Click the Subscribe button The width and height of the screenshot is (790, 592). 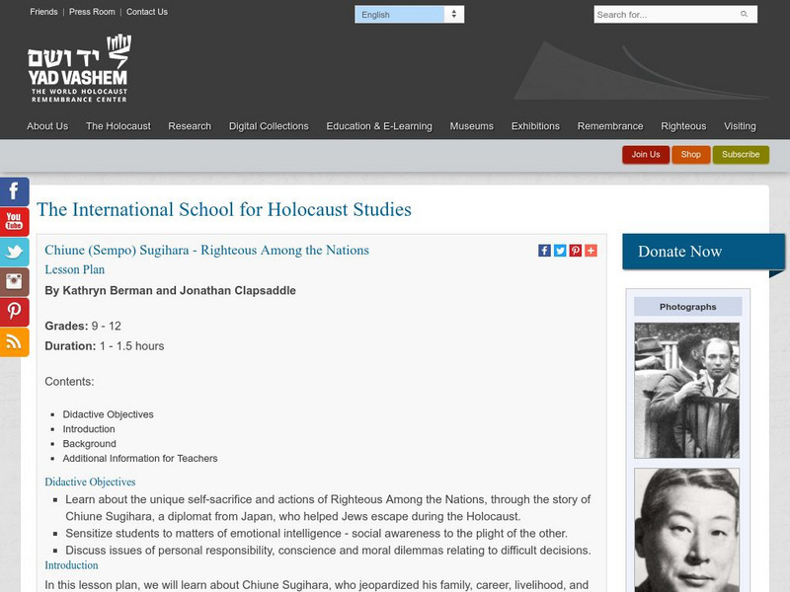pyautogui.click(x=741, y=155)
